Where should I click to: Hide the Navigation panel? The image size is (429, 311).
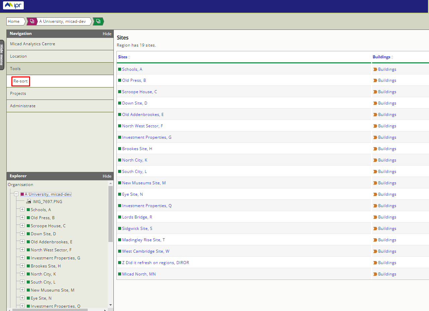107,34
